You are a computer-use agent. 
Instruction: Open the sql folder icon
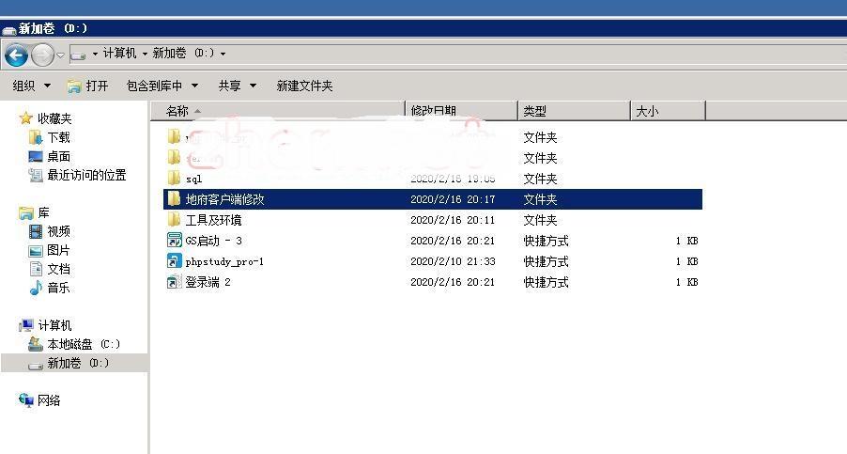pyautogui.click(x=174, y=179)
